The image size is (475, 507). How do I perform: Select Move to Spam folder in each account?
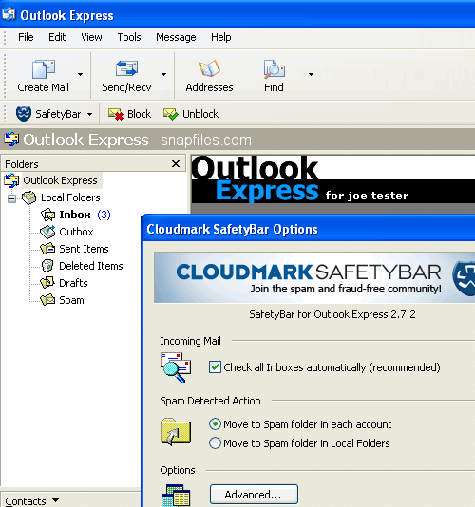pos(215,424)
